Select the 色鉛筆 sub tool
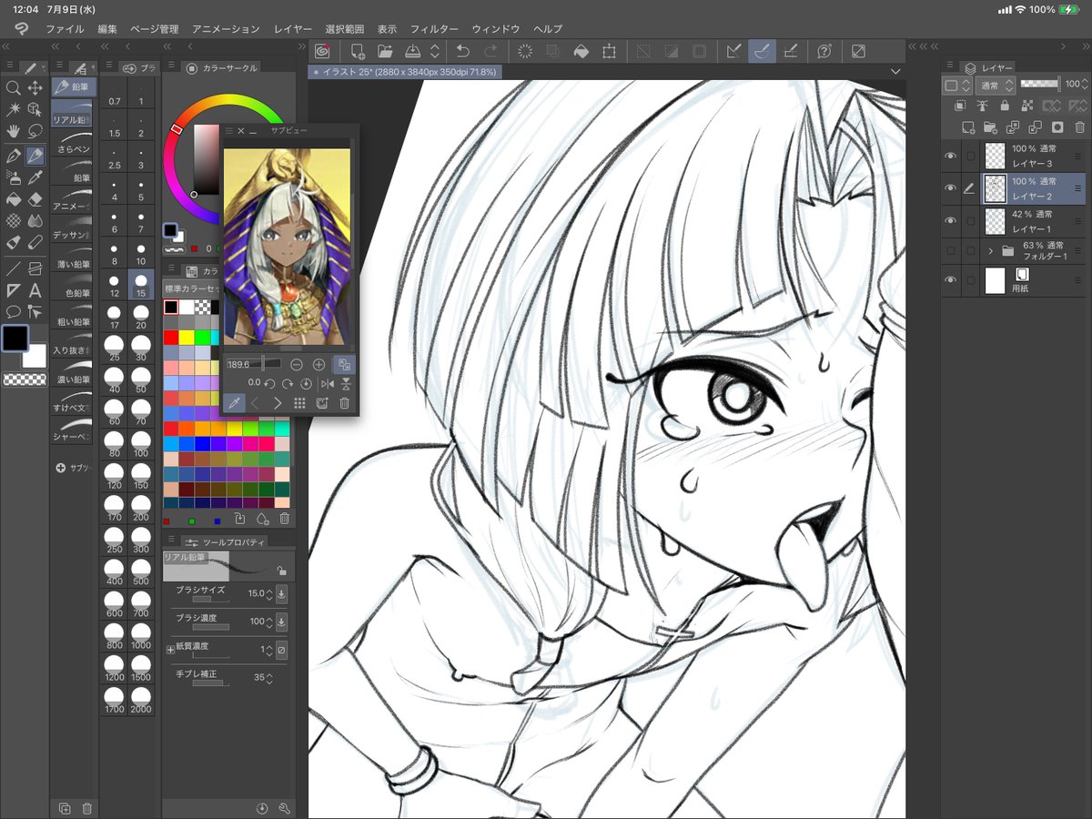The width and height of the screenshot is (1092, 819). pos(72,288)
